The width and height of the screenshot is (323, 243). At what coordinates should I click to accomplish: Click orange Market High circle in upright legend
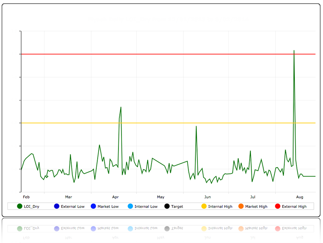pyautogui.click(x=241, y=207)
